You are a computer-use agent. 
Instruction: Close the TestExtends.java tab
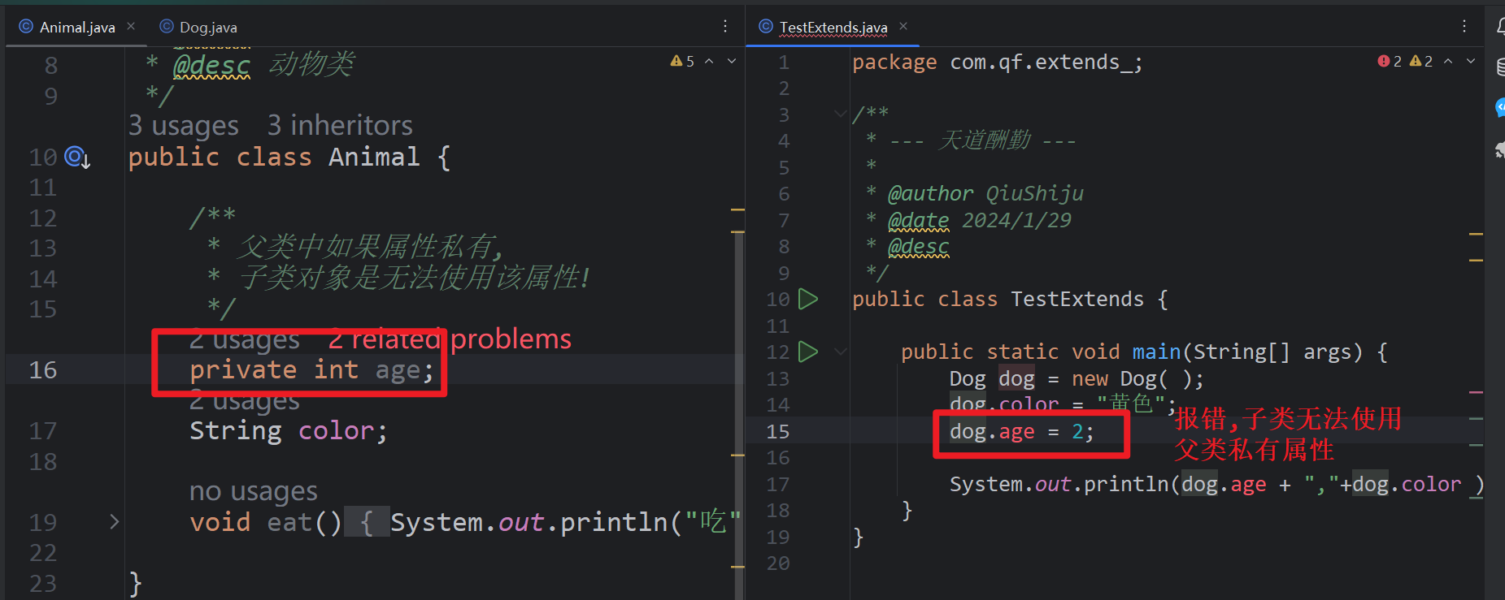click(903, 27)
